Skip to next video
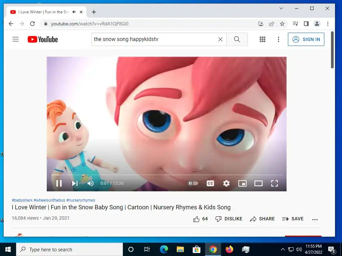Screen dimensions: 342x256 74,183
